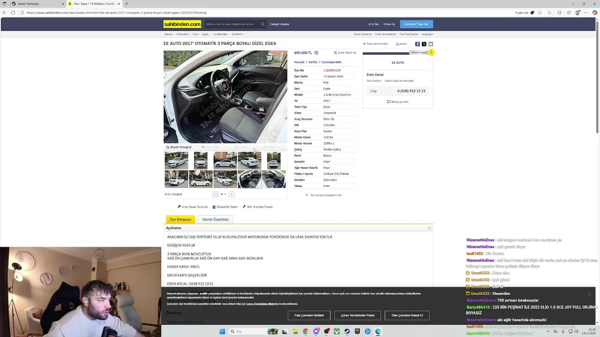Image resolution: width=600 pixels, height=337 pixels.
Task: Click Esentepe Mah. location link
Action: 332,62
